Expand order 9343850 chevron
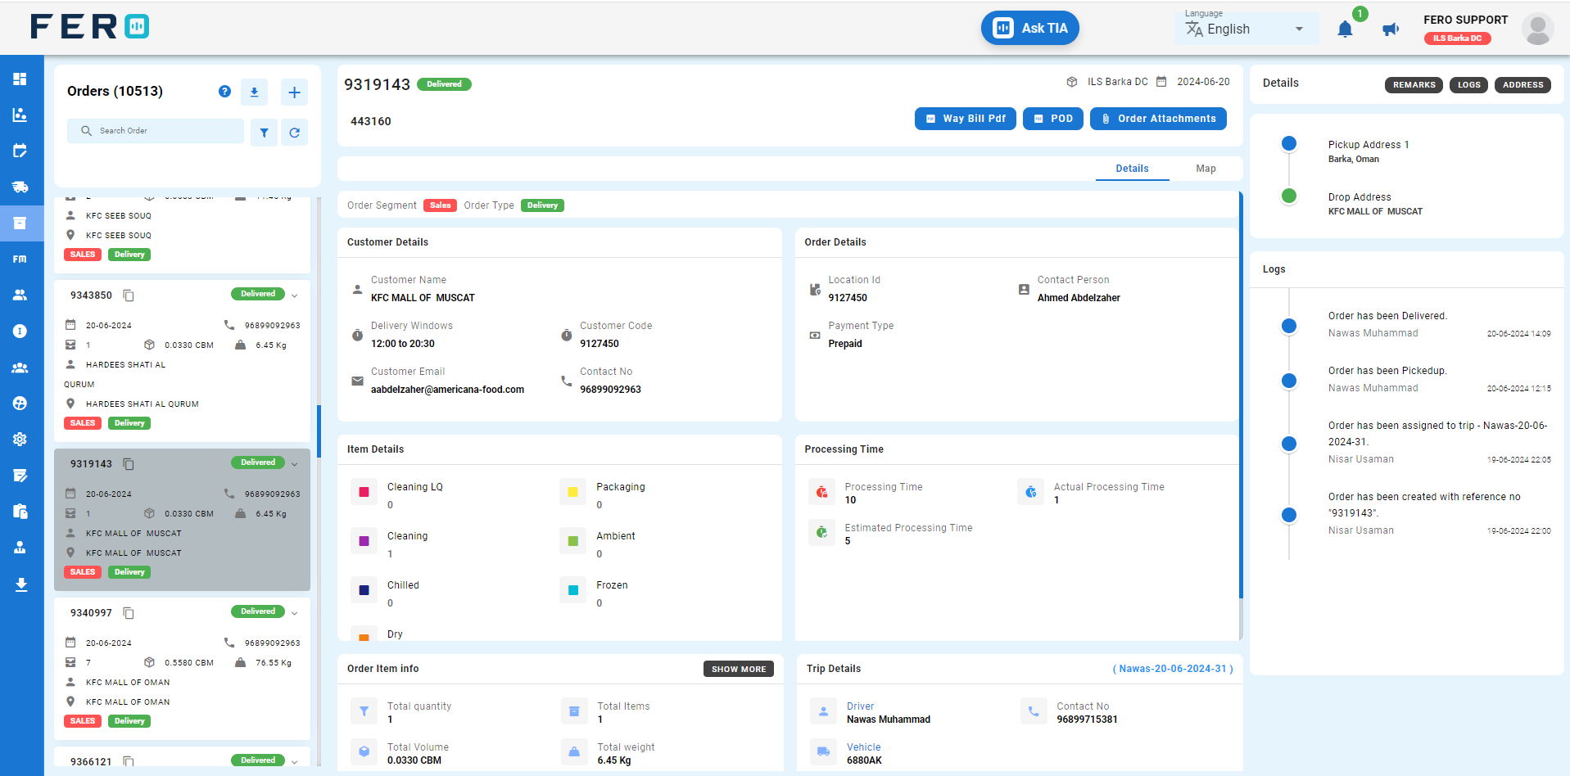This screenshot has height=776, width=1570. (295, 296)
